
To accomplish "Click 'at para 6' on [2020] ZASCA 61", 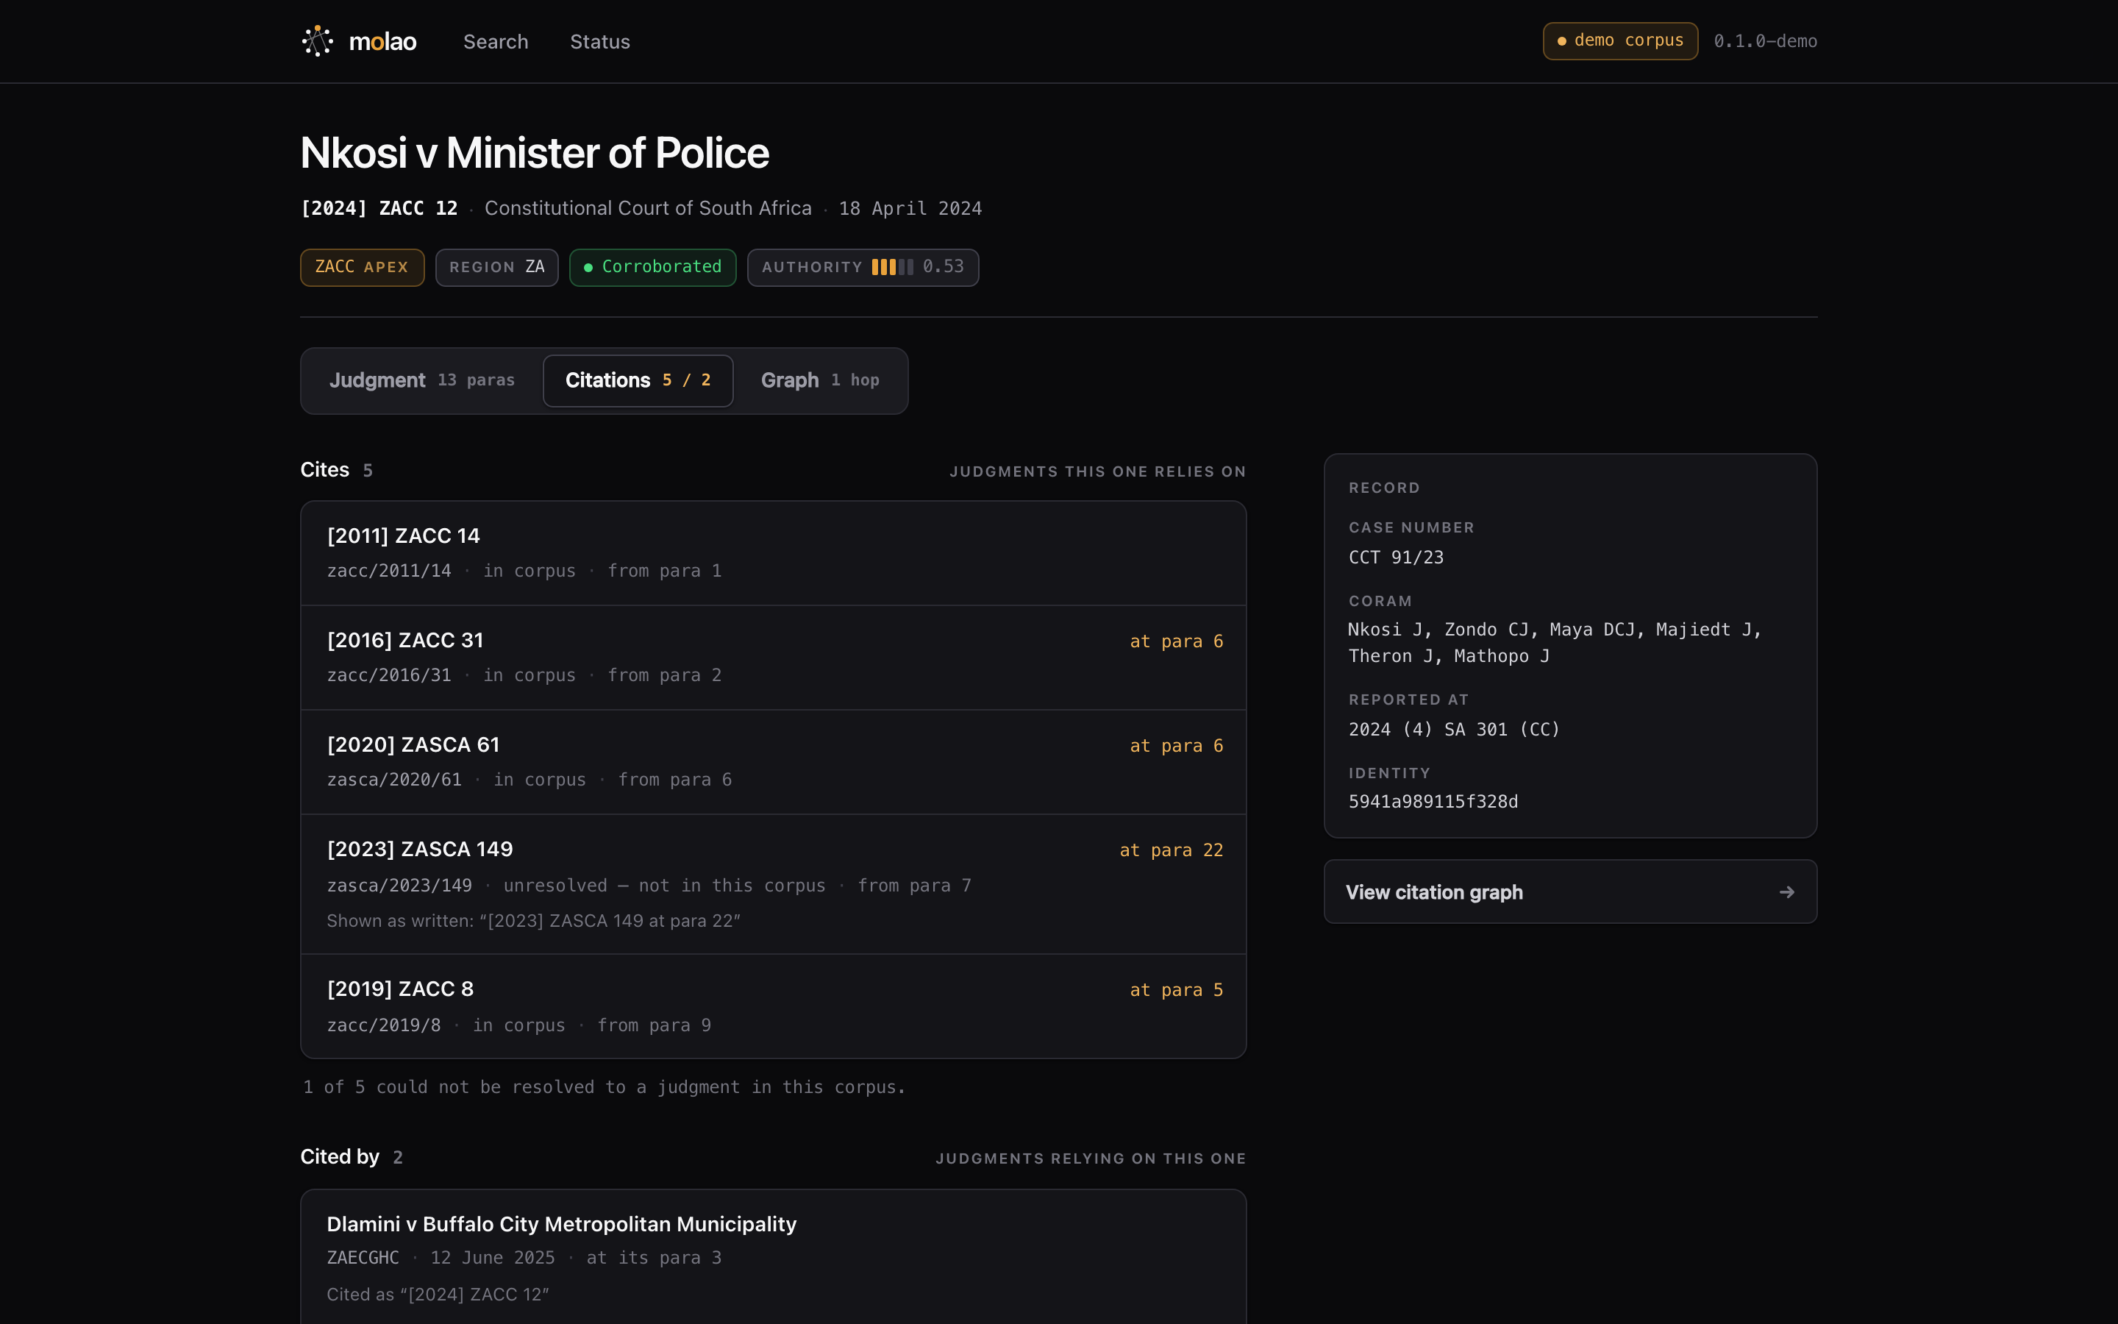I will tap(1176, 745).
